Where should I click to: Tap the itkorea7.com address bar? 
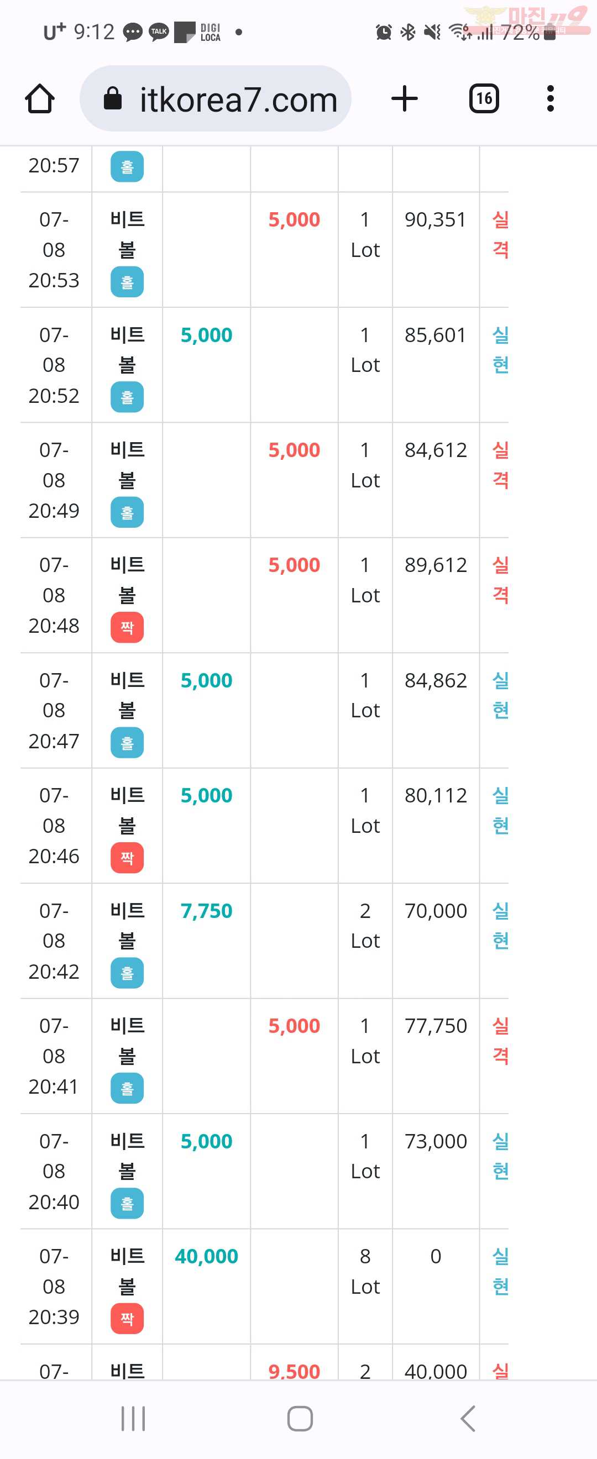[x=215, y=98]
